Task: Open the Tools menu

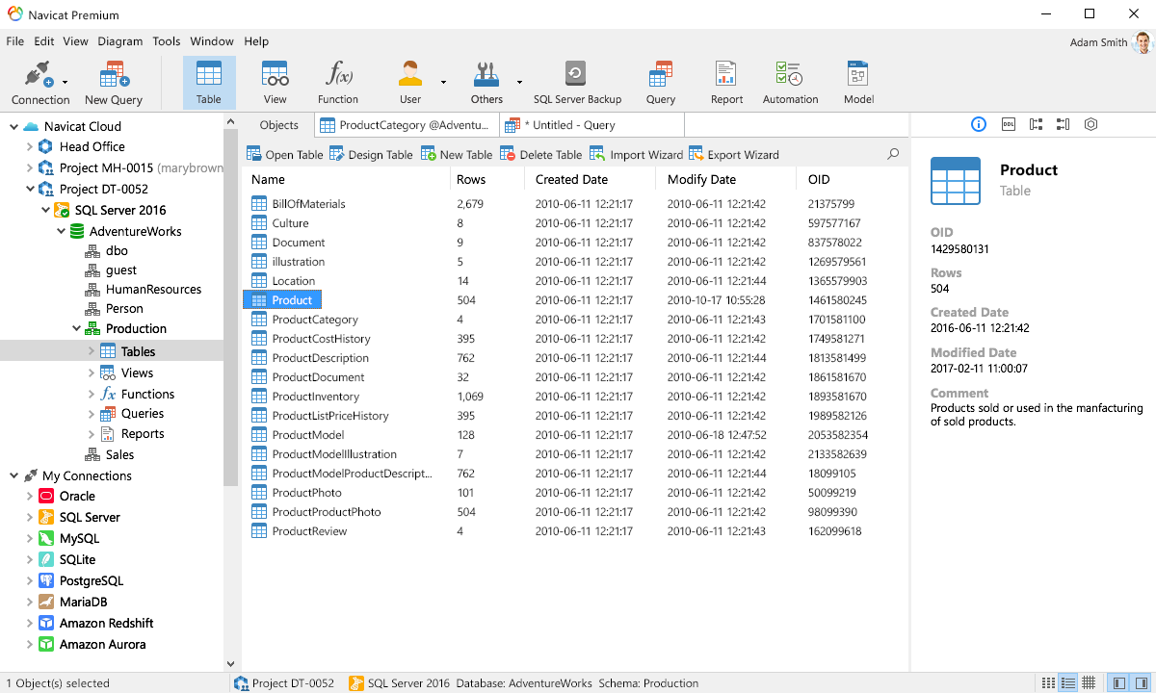Action: coord(166,41)
